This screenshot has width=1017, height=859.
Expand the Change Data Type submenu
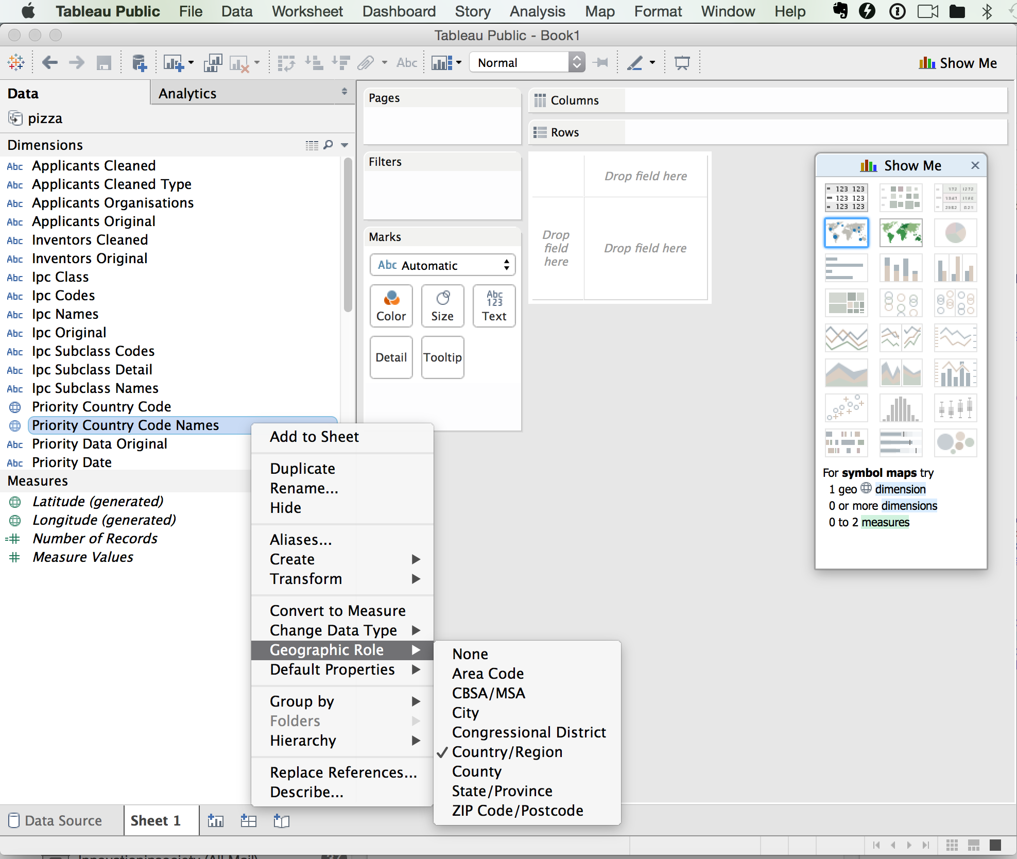pos(342,630)
